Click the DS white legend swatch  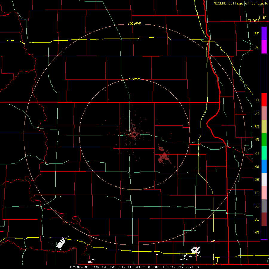click(264, 179)
